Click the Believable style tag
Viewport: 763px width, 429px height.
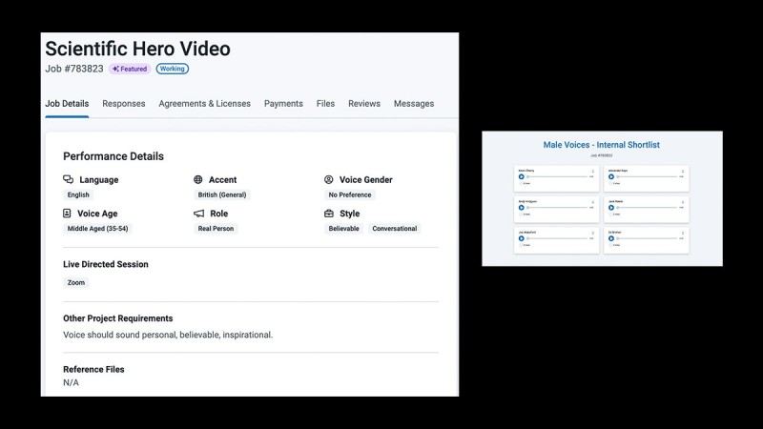click(343, 229)
